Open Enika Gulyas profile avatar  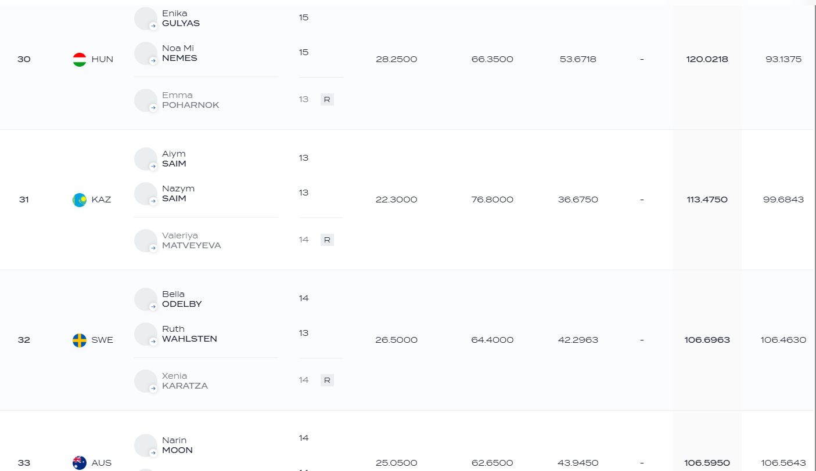pyautogui.click(x=146, y=19)
